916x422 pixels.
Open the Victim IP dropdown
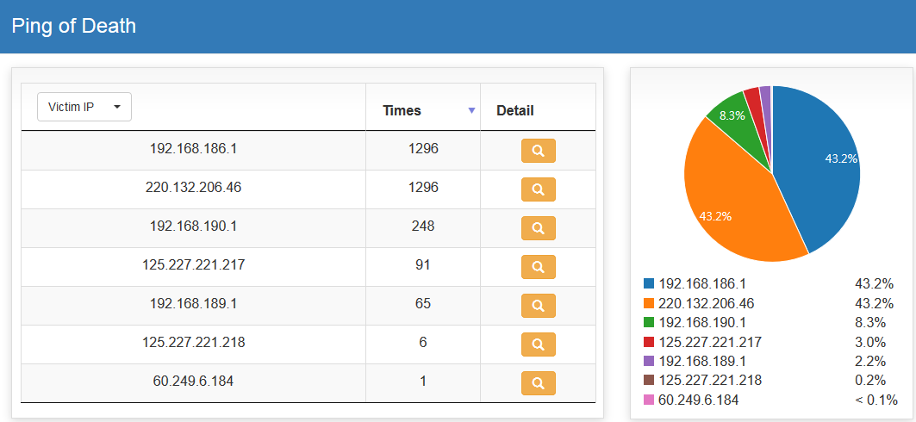pyautogui.click(x=84, y=107)
